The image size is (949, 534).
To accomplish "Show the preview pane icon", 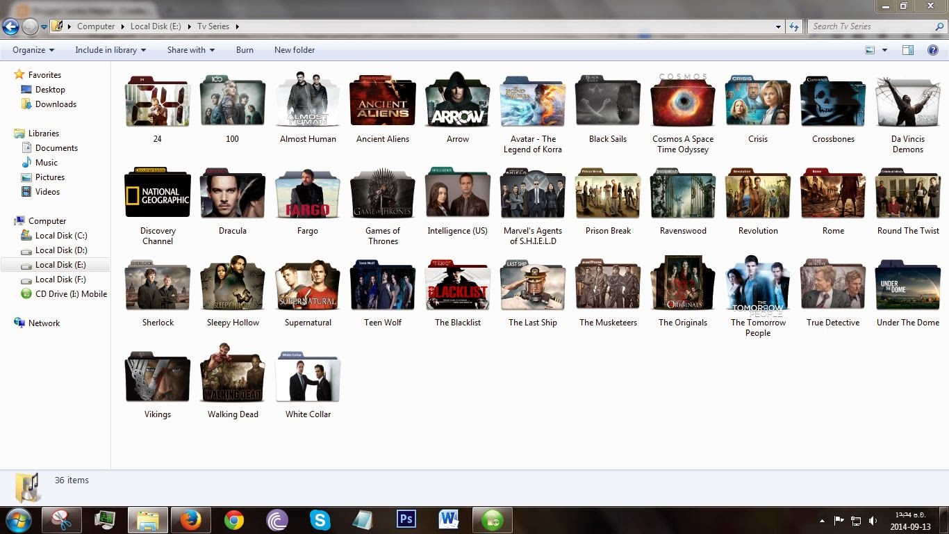I will point(908,50).
